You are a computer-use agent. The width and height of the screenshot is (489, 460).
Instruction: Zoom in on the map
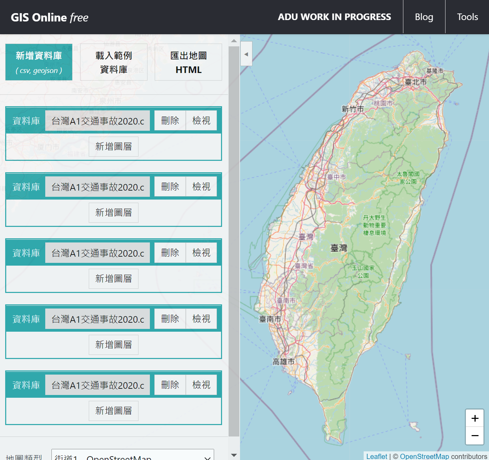[475, 418]
